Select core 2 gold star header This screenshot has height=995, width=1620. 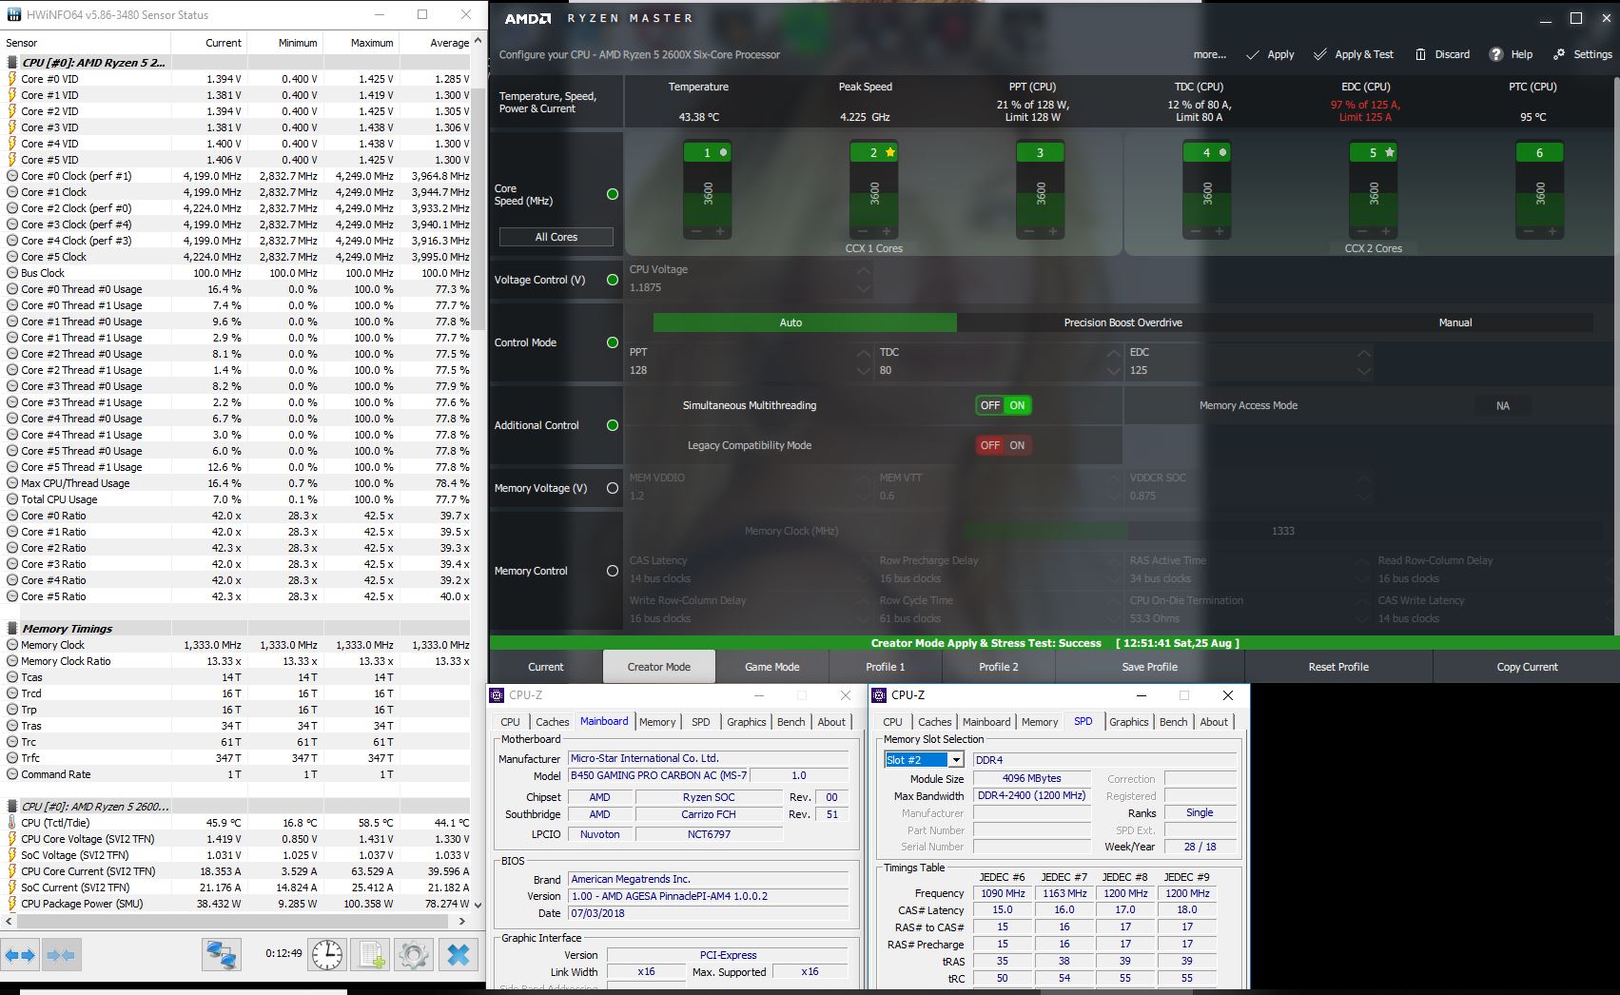point(874,152)
